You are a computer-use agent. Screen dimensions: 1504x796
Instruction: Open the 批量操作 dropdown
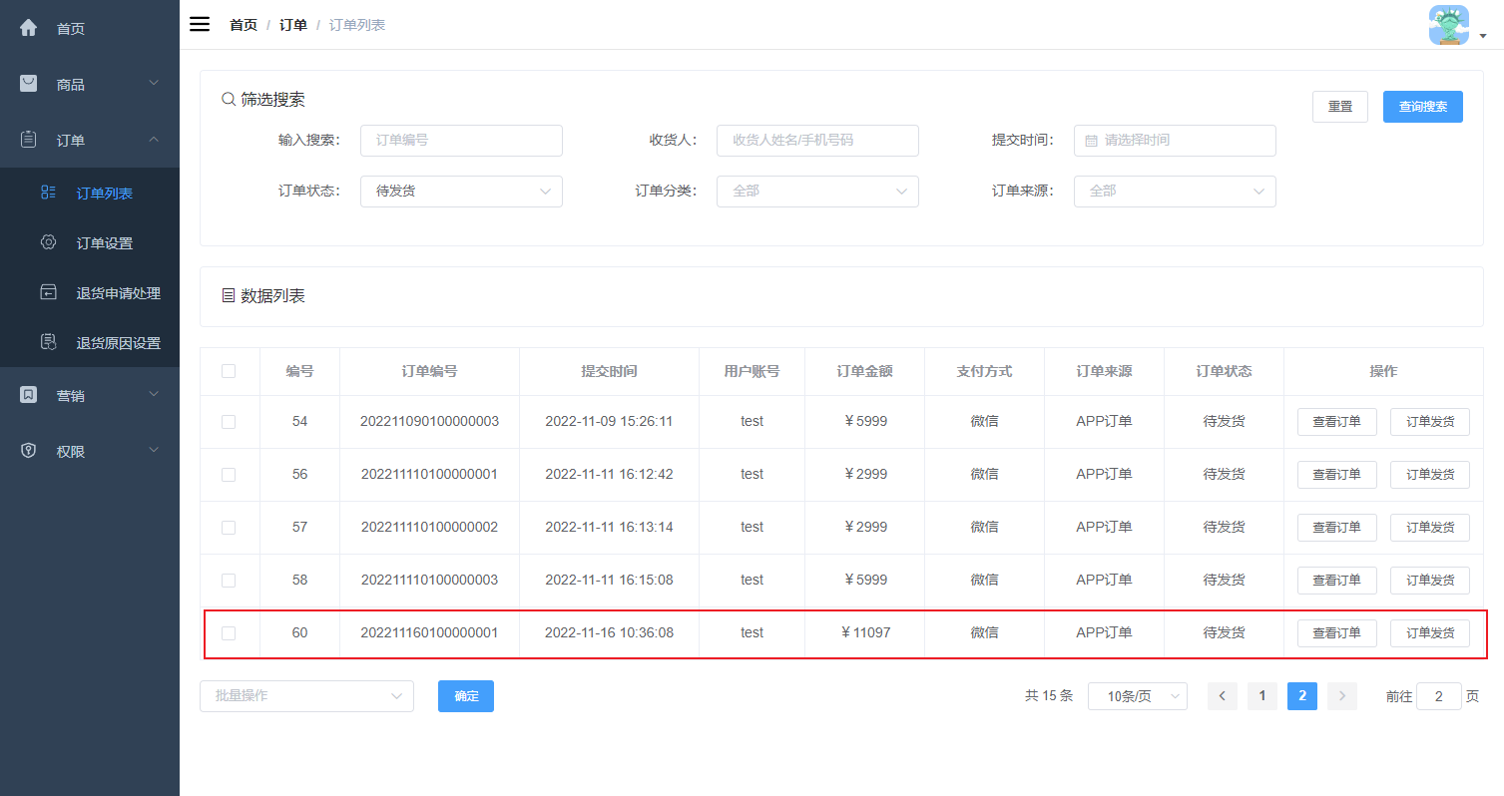(x=306, y=696)
